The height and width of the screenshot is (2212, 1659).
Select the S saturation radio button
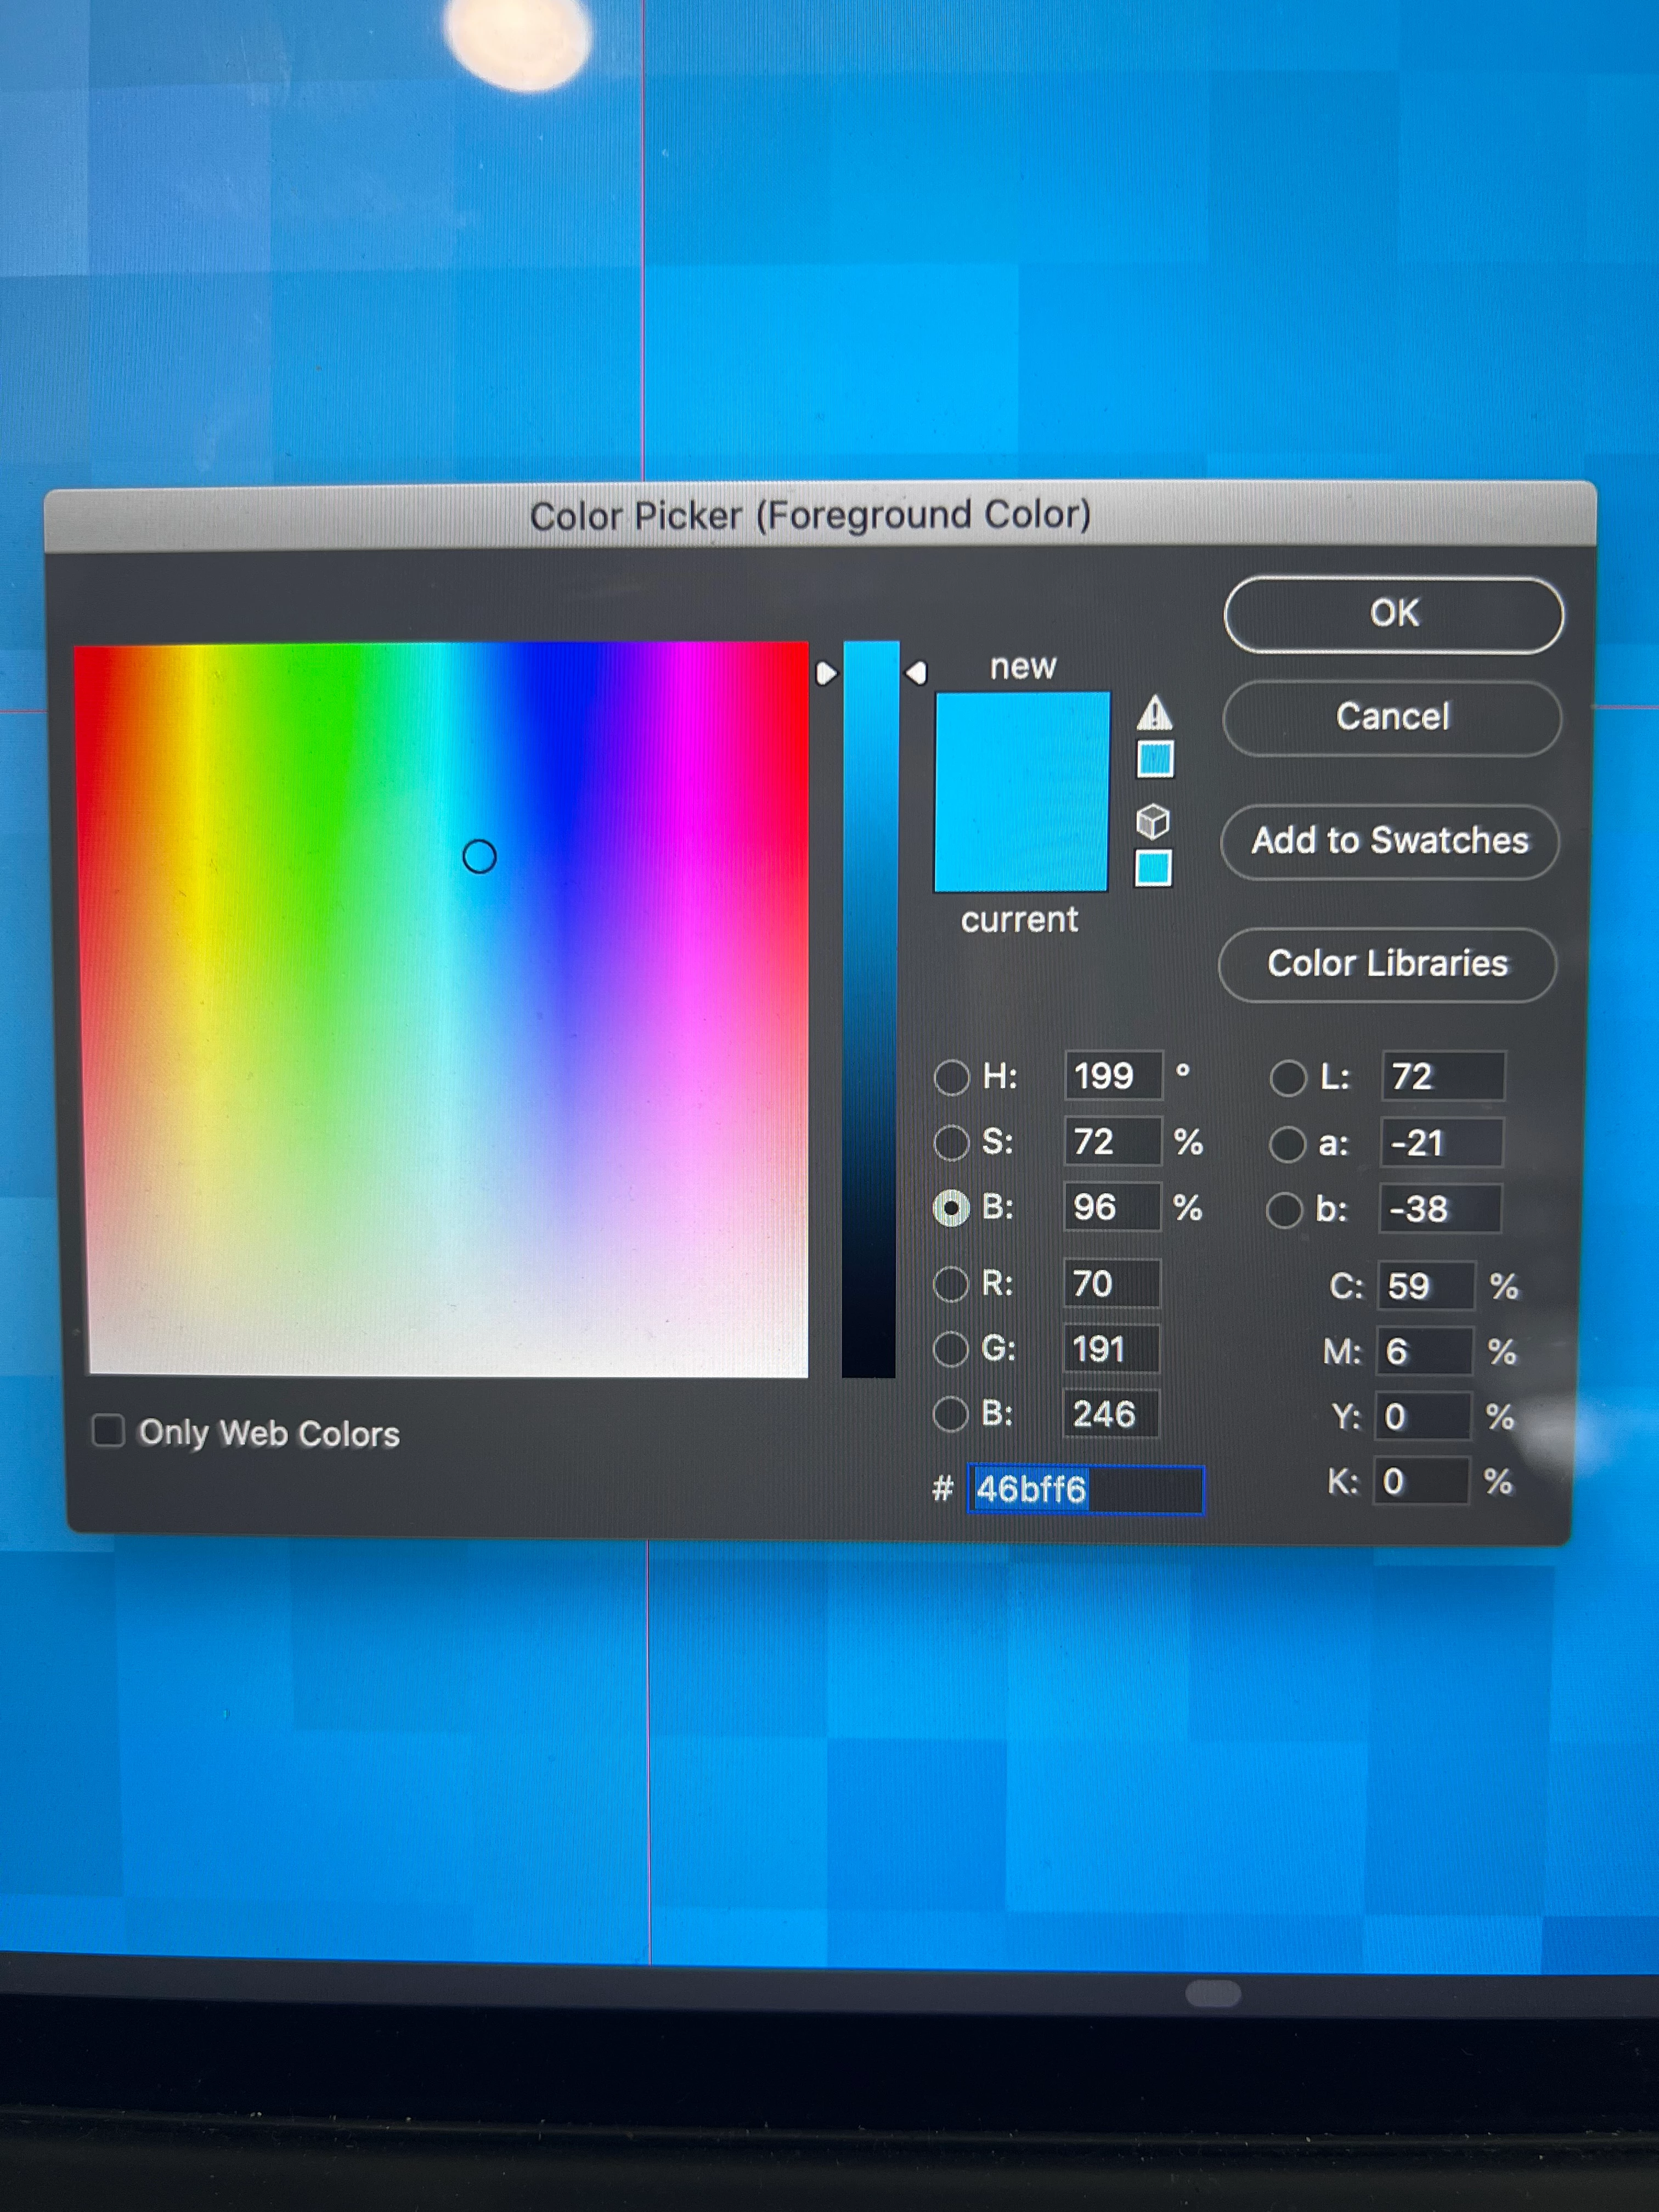click(x=951, y=1142)
